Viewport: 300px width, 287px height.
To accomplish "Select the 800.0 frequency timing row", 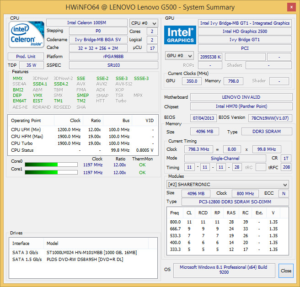I will (x=227, y=222).
